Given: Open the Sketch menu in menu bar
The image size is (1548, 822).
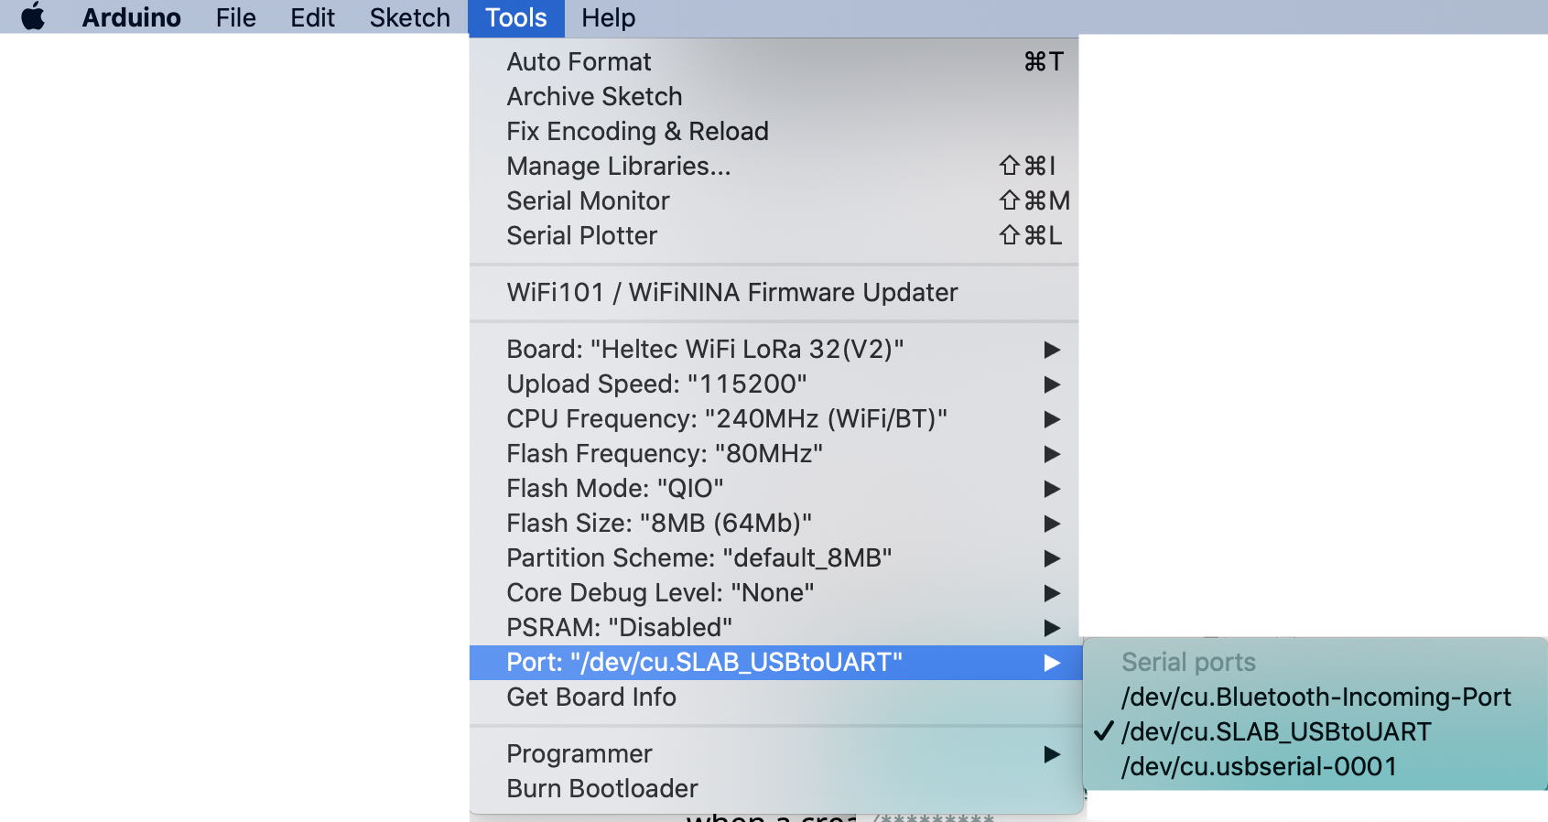Looking at the screenshot, I should (x=409, y=17).
